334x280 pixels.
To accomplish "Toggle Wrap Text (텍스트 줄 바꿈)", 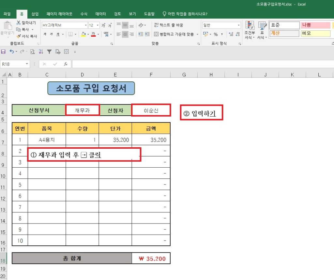I will click(169, 25).
